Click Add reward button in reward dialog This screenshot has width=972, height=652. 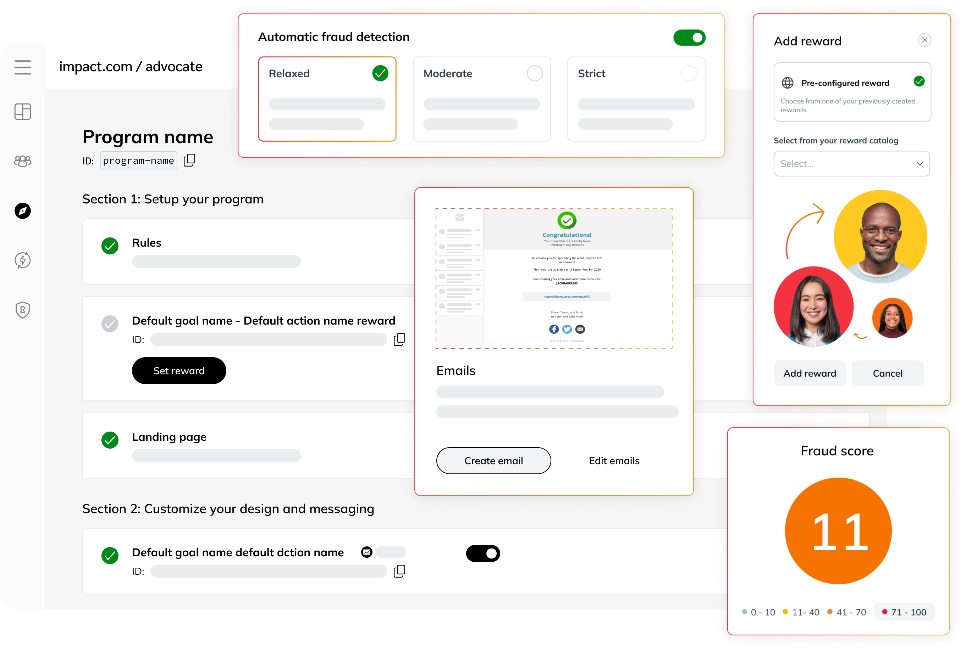pos(810,373)
